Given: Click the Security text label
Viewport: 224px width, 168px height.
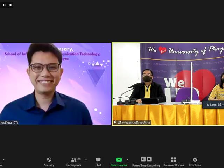Looking at the screenshot, I should (x=49, y=165).
